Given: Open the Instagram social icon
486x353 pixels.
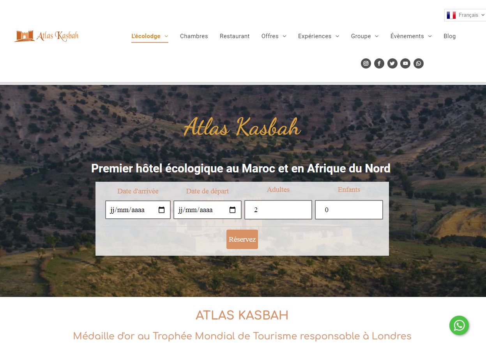Looking at the screenshot, I should tap(366, 63).
